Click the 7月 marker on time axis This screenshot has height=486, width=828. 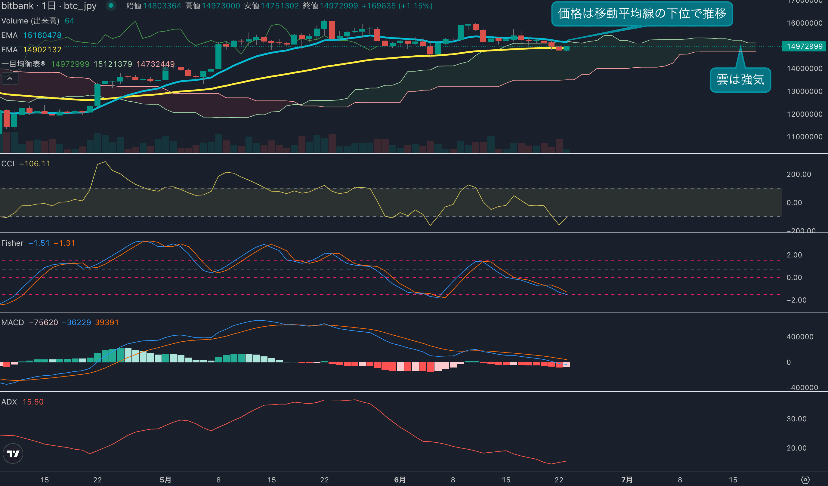(627, 480)
